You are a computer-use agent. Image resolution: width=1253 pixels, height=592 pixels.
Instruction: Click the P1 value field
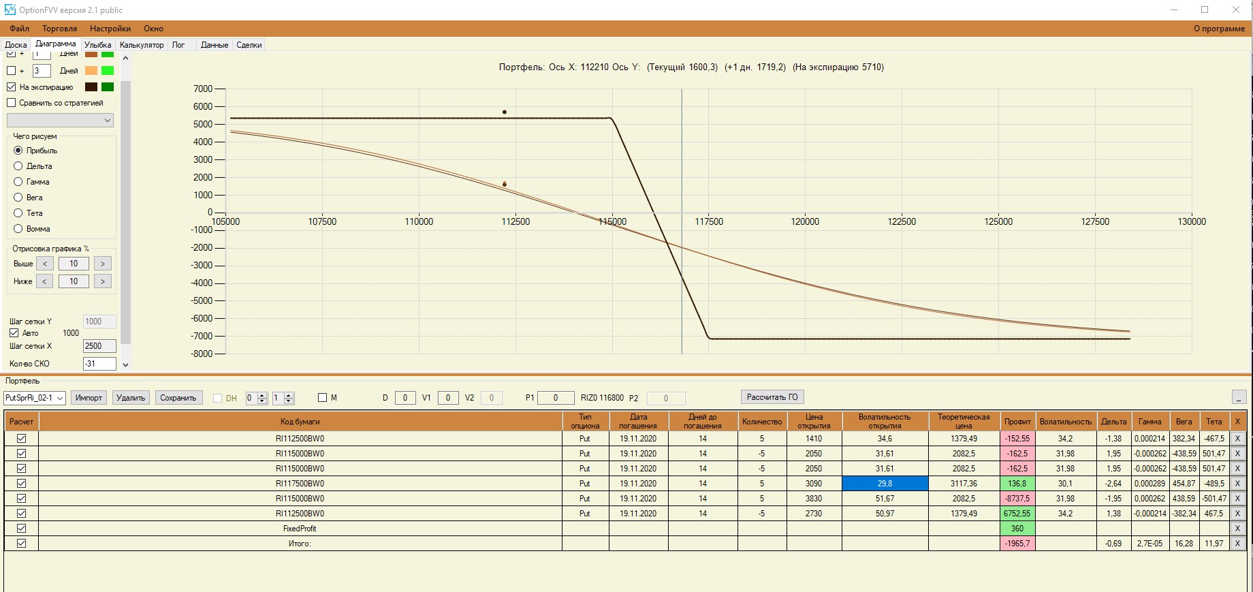(x=555, y=398)
